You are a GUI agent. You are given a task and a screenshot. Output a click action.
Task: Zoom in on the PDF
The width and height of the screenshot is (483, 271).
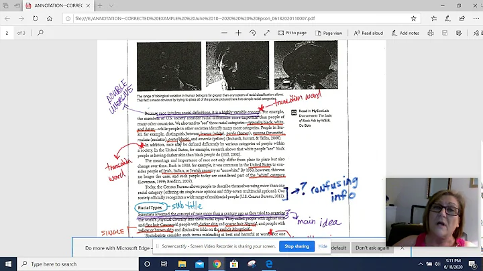coord(238,33)
